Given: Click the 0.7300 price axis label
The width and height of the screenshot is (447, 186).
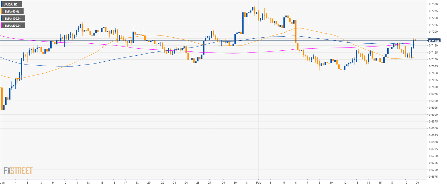Looking at the screenshot, I should point(433,4).
